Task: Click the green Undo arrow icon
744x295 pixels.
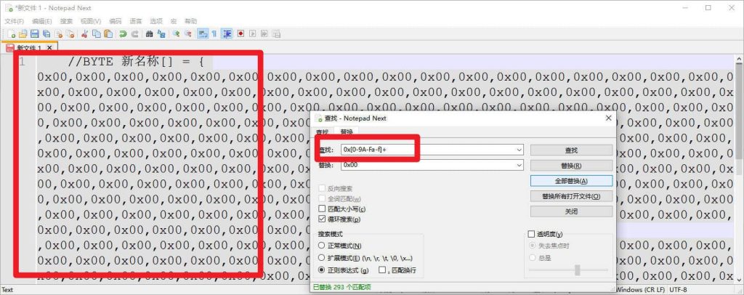Action: pos(124,33)
